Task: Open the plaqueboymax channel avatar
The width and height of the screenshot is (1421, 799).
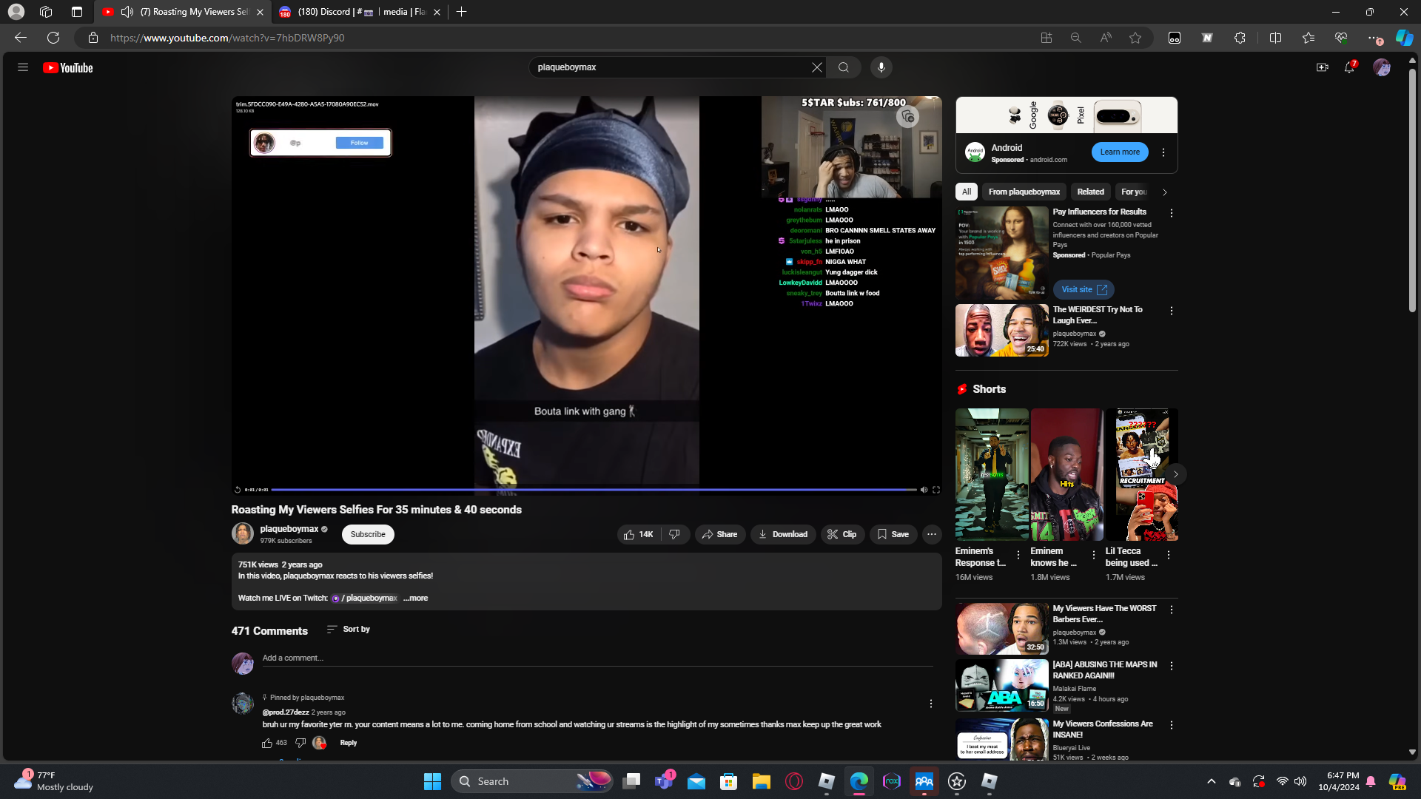Action: click(x=243, y=533)
